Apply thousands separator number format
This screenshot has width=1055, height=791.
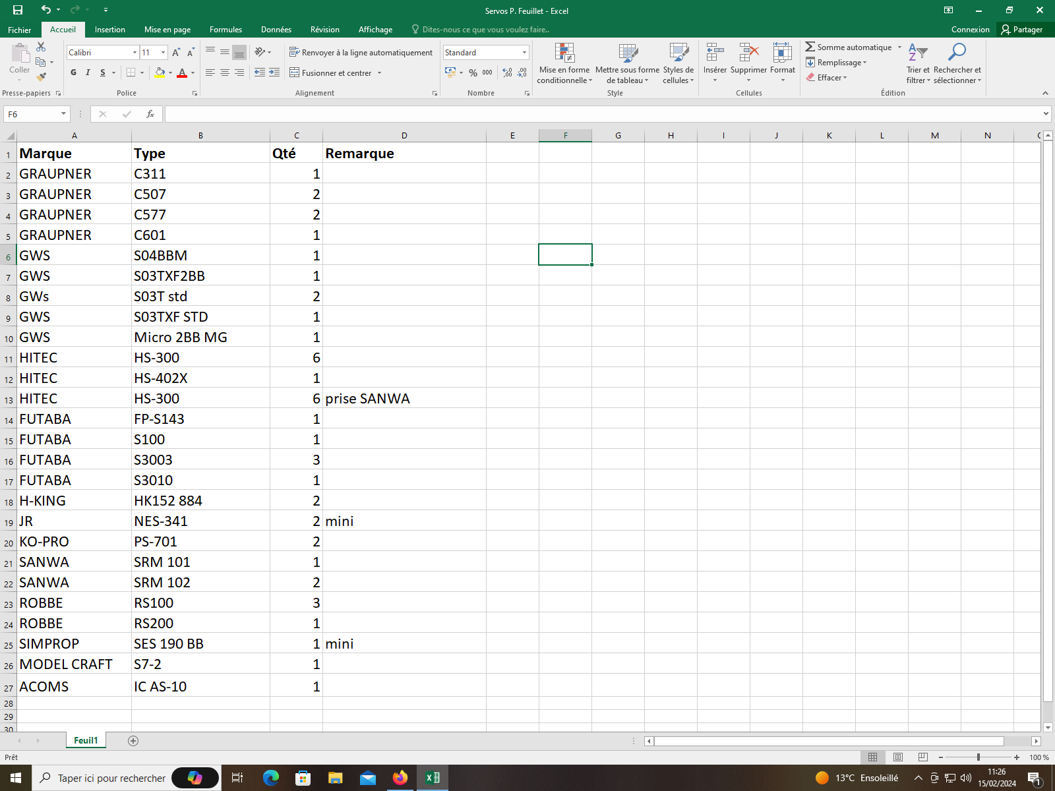point(487,73)
